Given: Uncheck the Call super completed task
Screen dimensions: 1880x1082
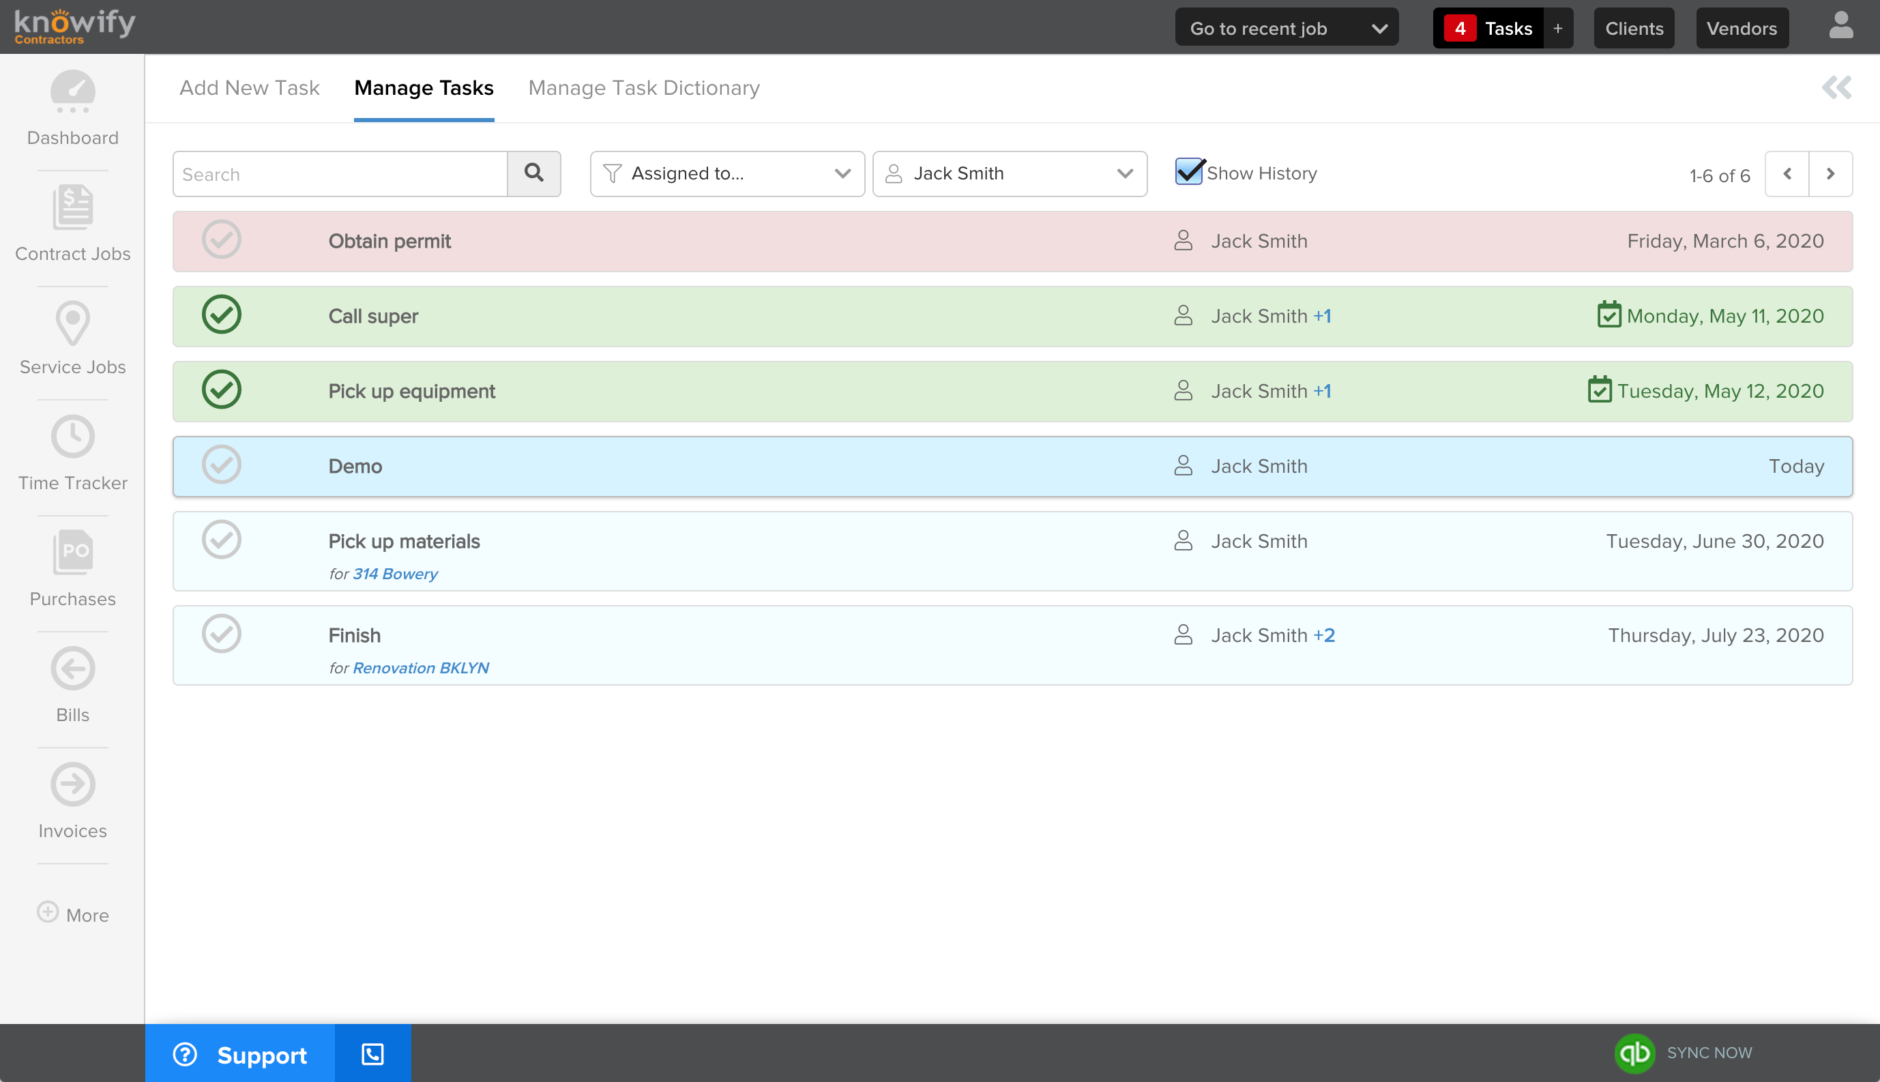Looking at the screenshot, I should click(x=222, y=315).
